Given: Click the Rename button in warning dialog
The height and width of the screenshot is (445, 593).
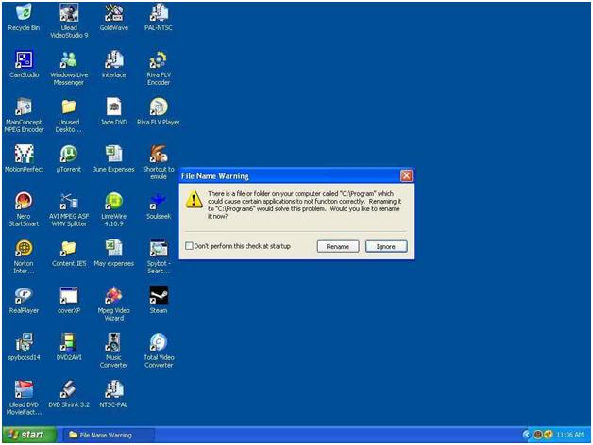Looking at the screenshot, I should click(338, 246).
